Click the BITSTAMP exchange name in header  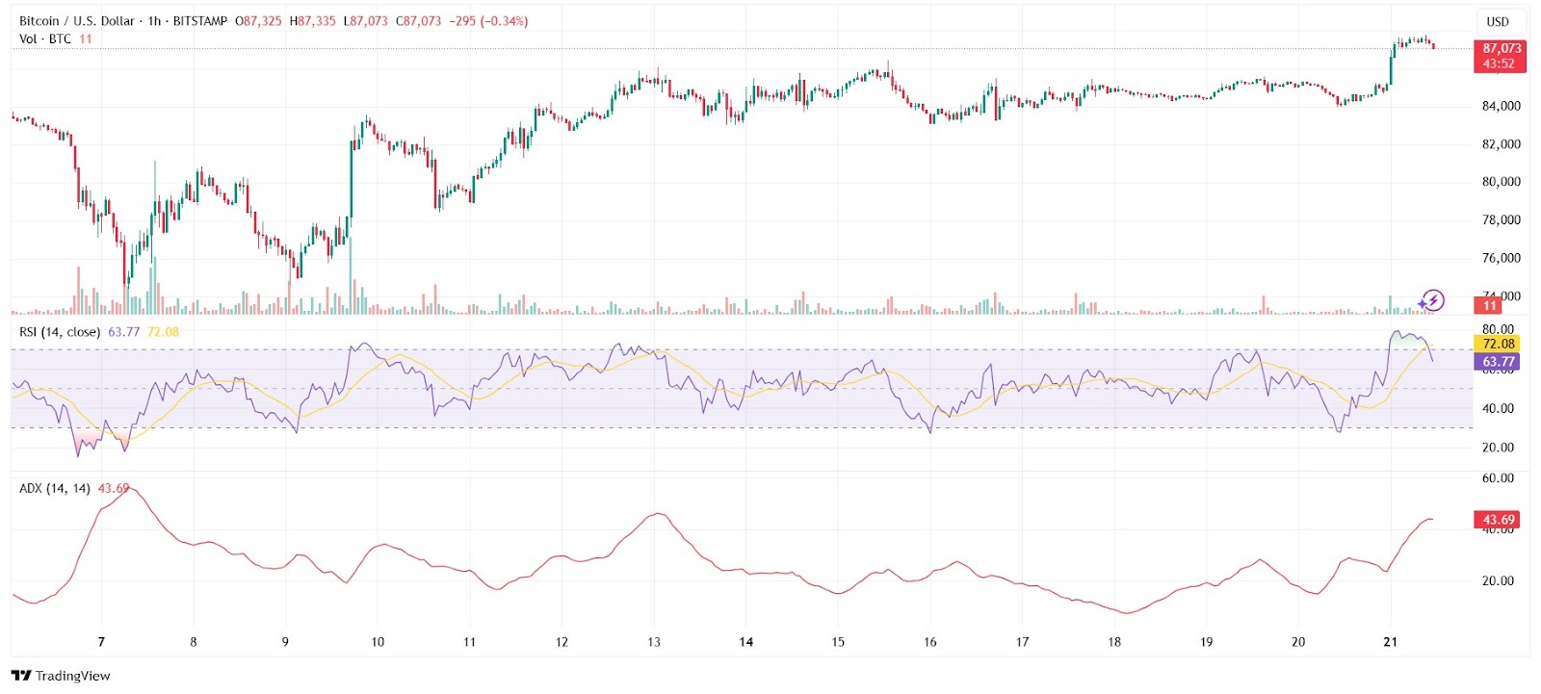tap(200, 21)
